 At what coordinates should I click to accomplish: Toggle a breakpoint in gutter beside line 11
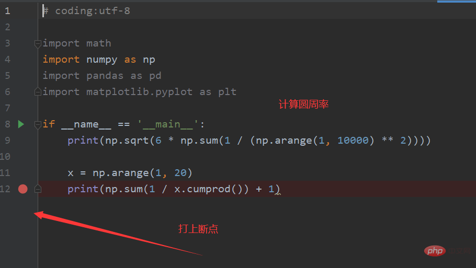pyautogui.click(x=23, y=173)
